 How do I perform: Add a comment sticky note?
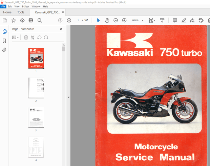click(x=175, y=21)
